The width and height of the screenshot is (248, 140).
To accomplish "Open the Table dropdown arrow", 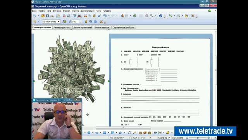I will (131, 16).
